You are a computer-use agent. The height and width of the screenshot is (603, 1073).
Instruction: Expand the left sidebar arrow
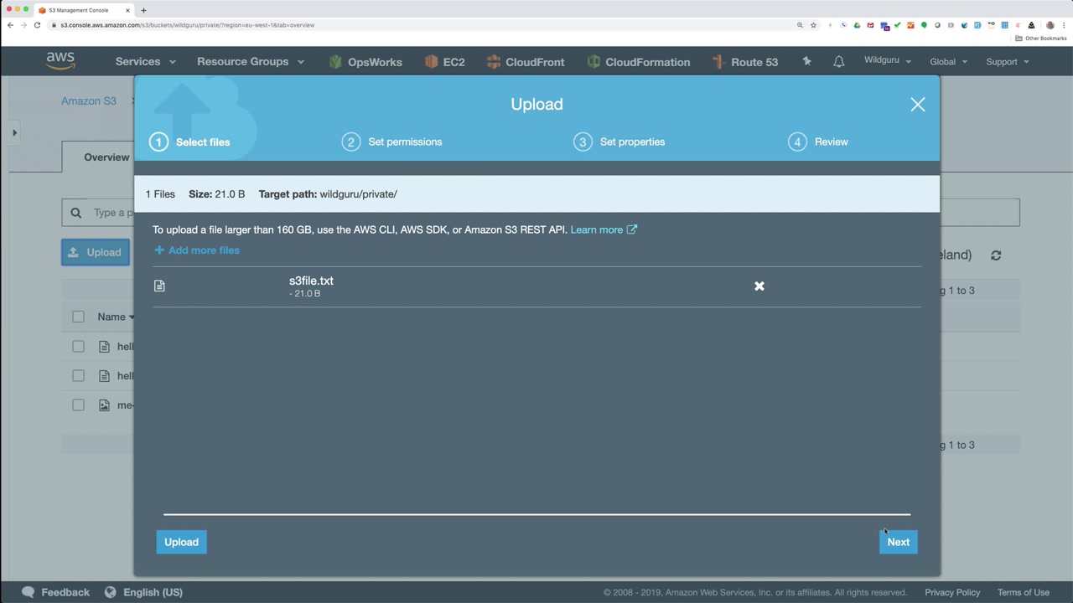point(14,132)
